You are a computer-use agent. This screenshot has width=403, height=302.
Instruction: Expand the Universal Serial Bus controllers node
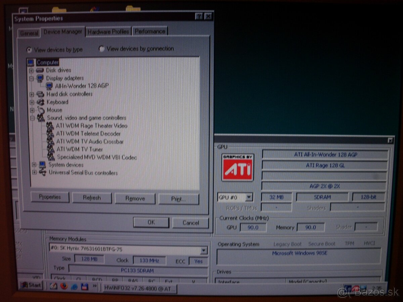click(34, 172)
